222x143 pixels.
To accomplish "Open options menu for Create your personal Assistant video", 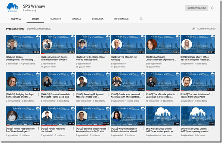I will click(143, 94).
